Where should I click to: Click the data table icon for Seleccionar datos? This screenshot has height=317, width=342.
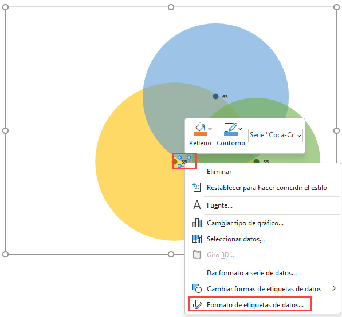point(196,239)
